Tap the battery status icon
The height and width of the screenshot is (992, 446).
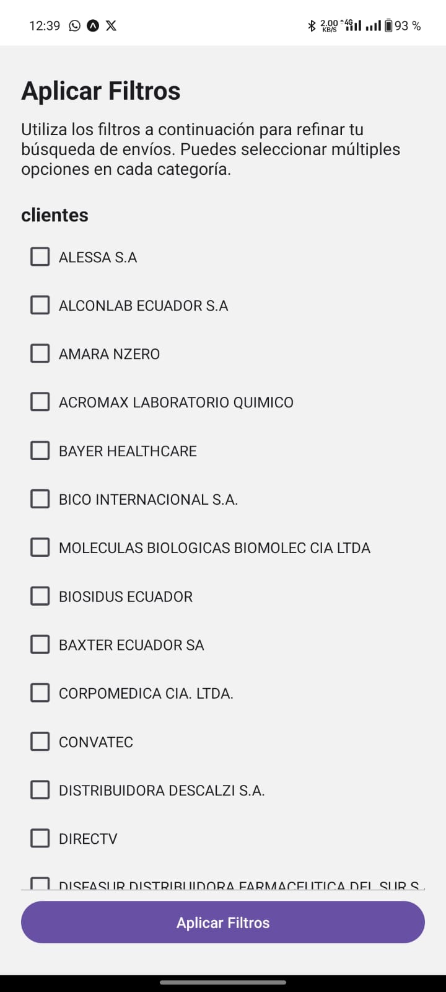tap(388, 25)
